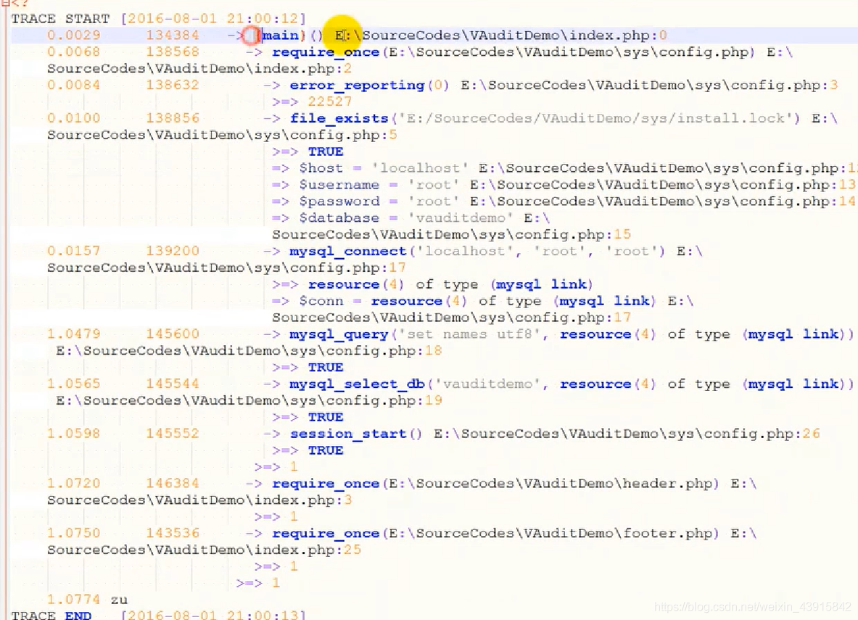Click the session_start function name
The height and width of the screenshot is (620, 858).
(348, 434)
